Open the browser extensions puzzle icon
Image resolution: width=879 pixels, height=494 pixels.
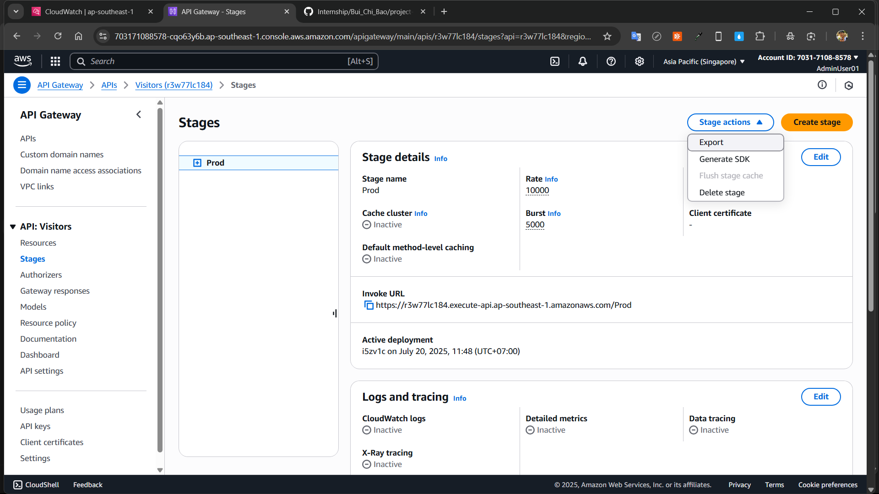760,36
